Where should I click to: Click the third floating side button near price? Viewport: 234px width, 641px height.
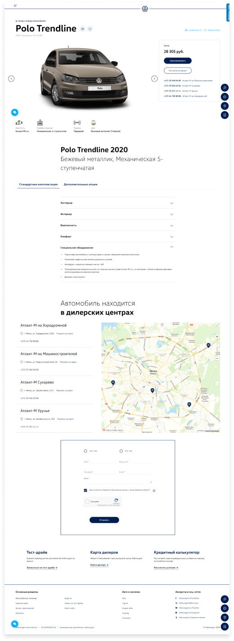click(x=225, y=106)
